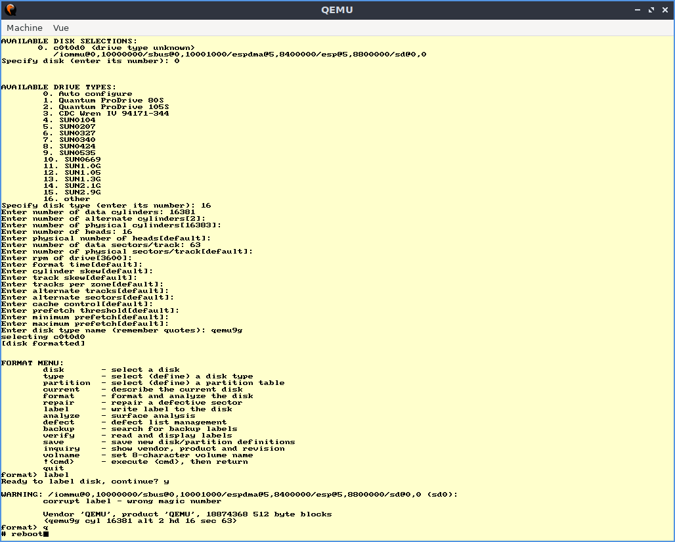Click drive type '9. SUN0535'

pos(70,153)
